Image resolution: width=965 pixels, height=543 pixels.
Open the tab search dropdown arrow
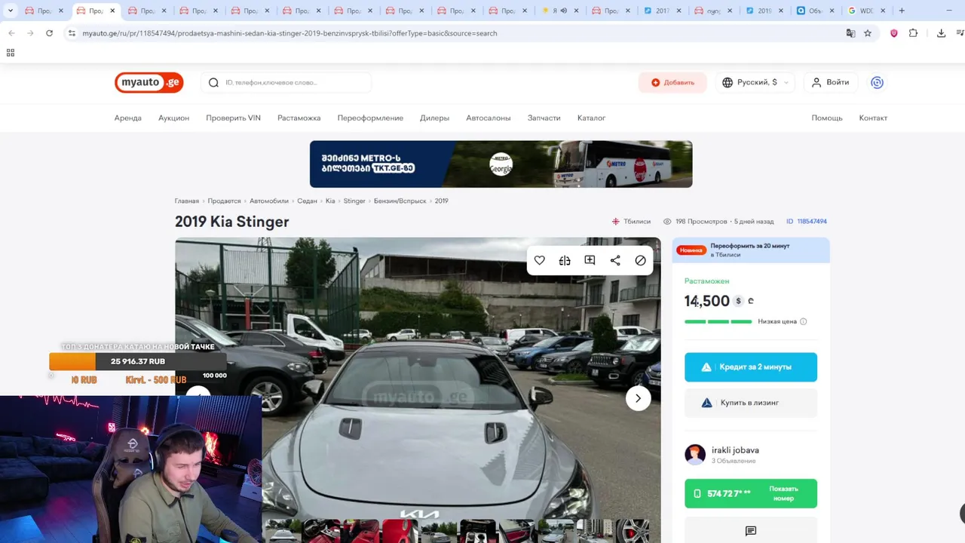click(11, 11)
